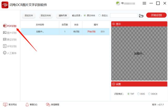
Task: Click the 添加文件 button
Action: 29,16
